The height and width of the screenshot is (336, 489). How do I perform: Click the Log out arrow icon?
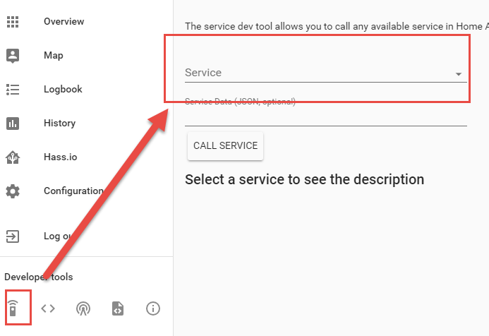tap(13, 236)
